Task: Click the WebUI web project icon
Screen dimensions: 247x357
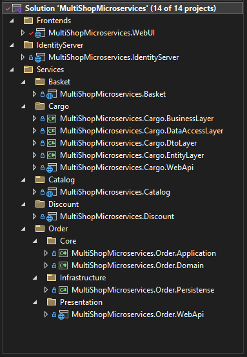Action: click(40, 33)
